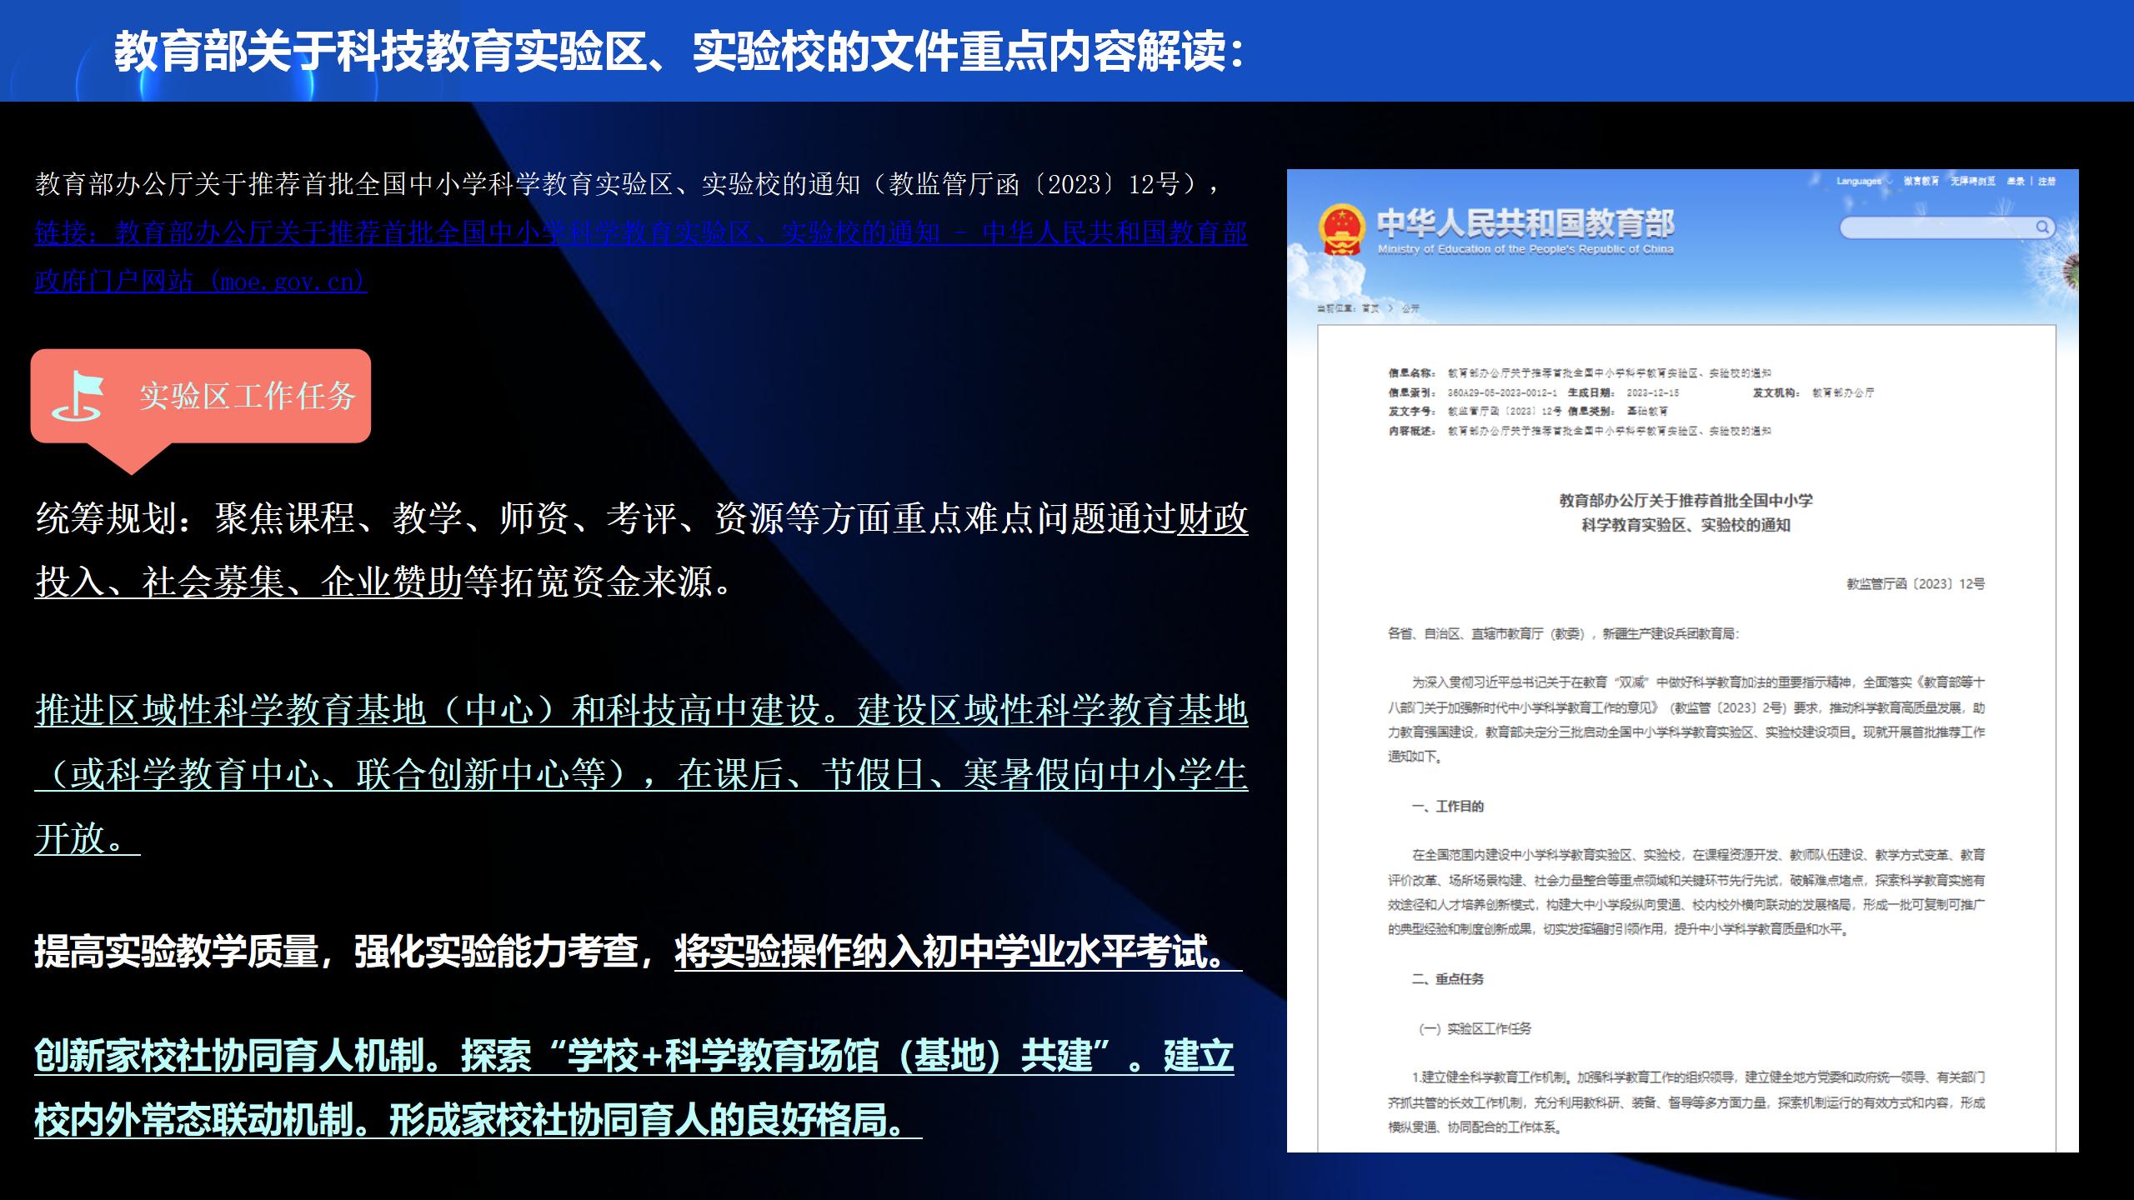Click the 公开 breadcrumb item

[1410, 308]
